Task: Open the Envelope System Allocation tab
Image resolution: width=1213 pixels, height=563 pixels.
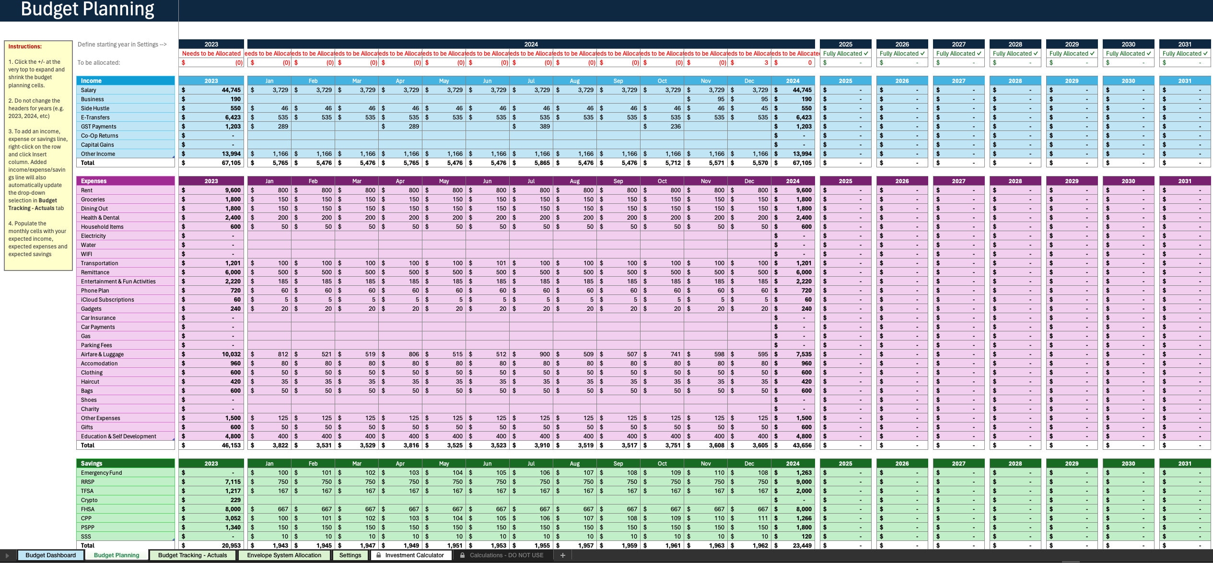Action: coord(284,555)
